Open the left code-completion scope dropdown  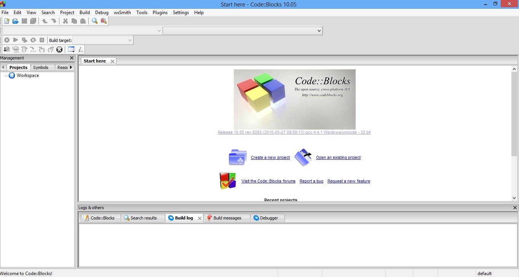(x=82, y=30)
